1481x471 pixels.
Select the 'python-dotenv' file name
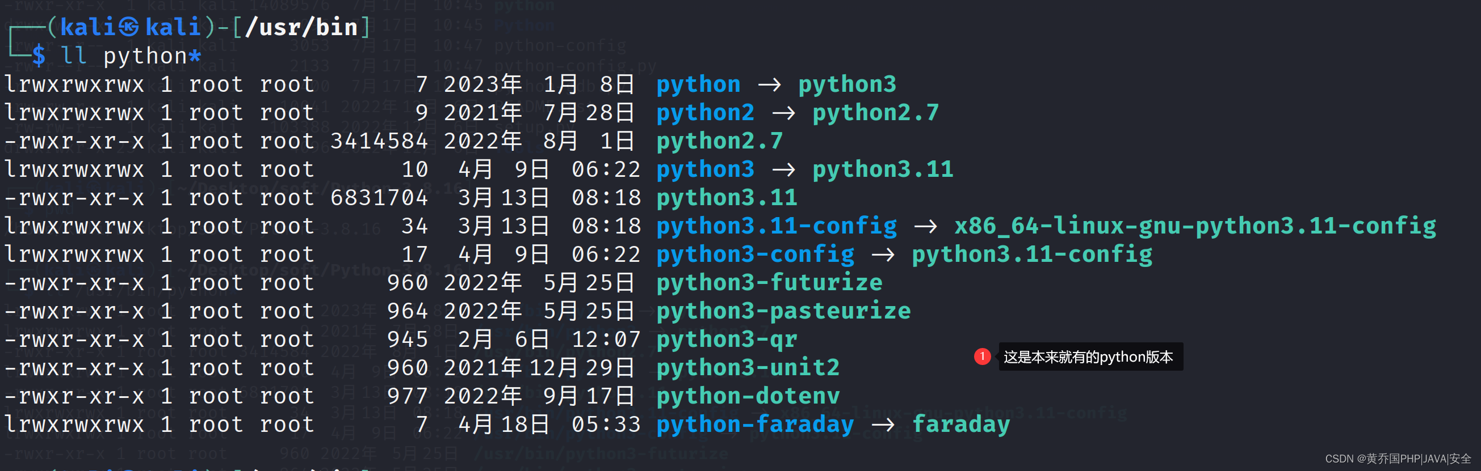749,396
